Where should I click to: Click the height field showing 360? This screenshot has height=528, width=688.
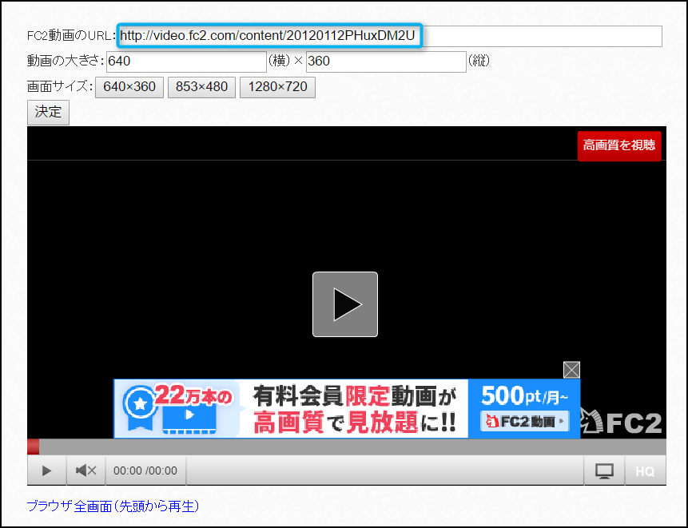[x=385, y=62]
